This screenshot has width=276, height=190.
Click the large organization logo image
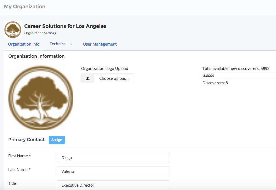tap(41, 98)
